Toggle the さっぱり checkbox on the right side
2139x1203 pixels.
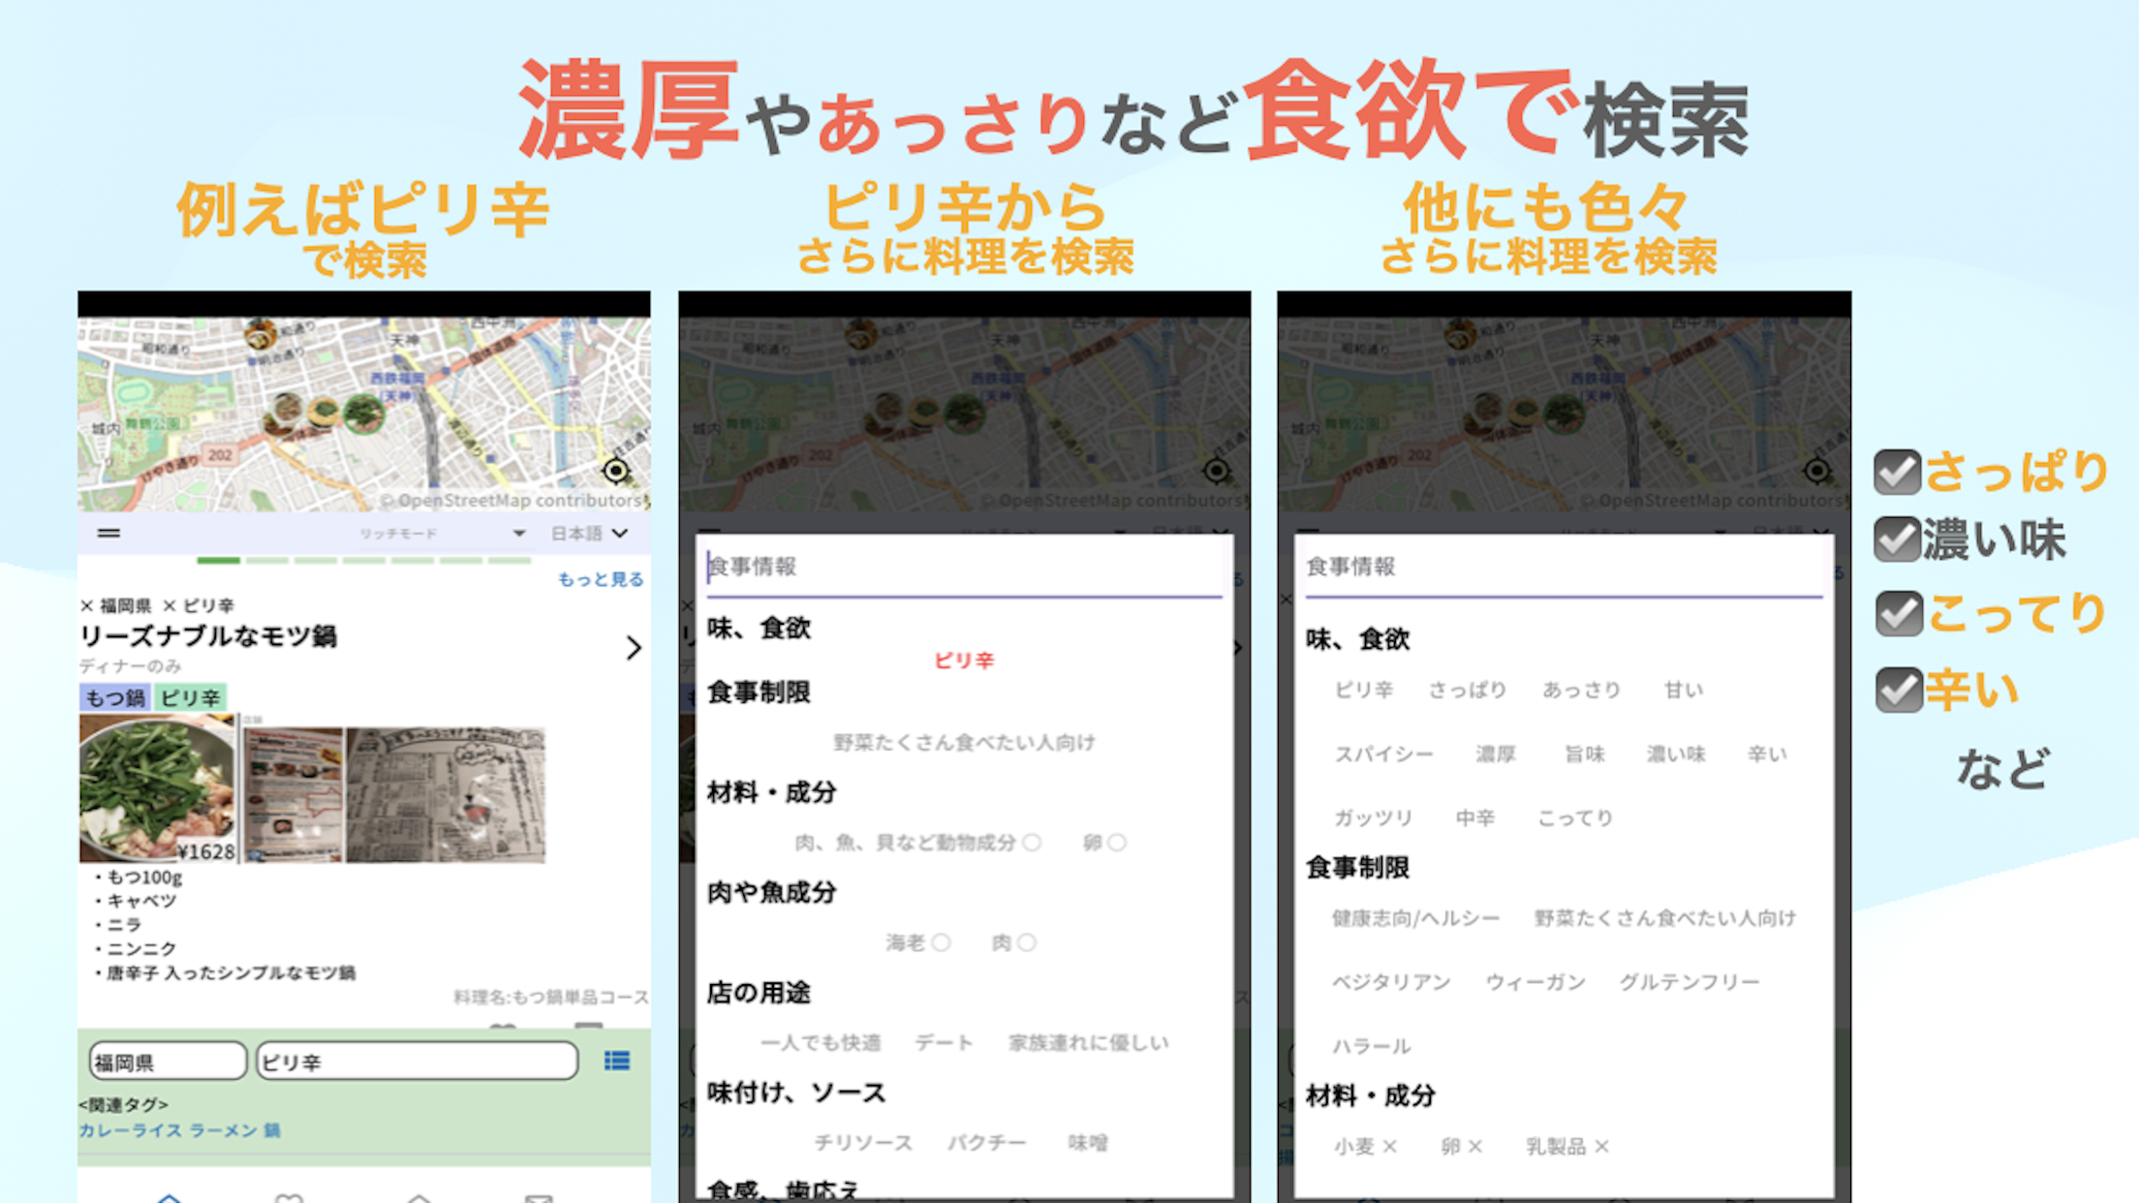coord(1897,473)
